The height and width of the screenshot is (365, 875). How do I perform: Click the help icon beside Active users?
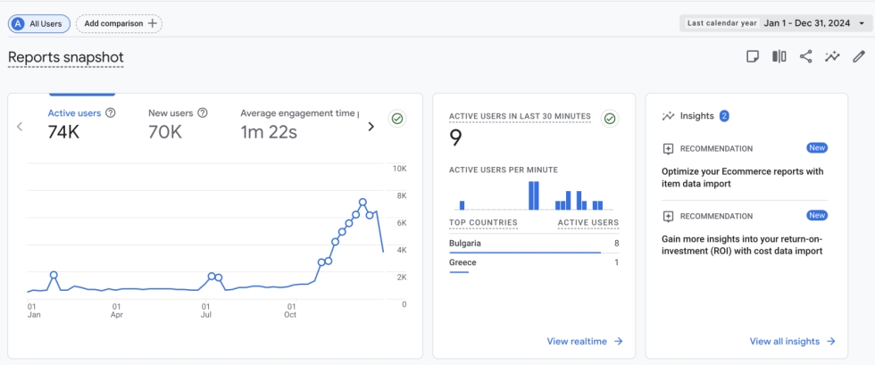click(111, 113)
